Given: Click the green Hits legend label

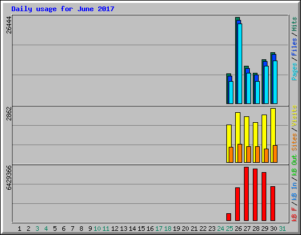Looking at the screenshot, I should point(295,24).
